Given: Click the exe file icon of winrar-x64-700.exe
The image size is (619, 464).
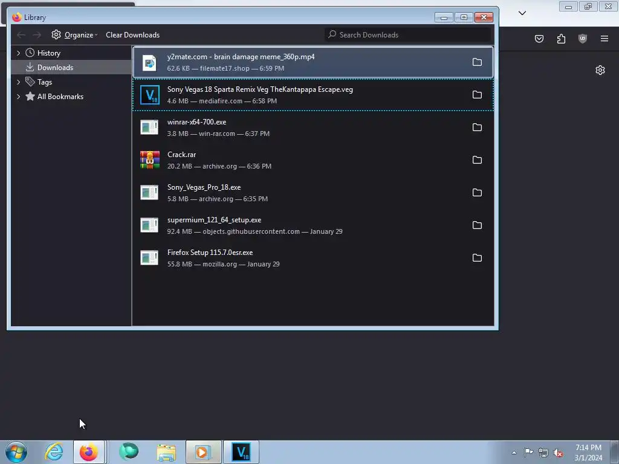Looking at the screenshot, I should coord(149,127).
